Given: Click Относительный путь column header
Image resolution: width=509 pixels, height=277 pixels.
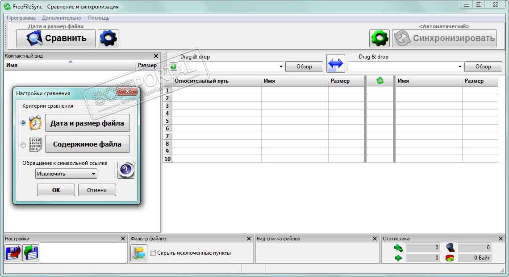Looking at the screenshot, I should [201, 81].
